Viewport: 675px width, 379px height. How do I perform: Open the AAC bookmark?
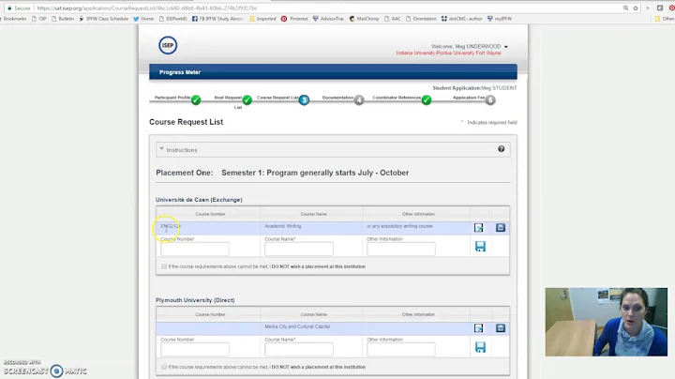(392, 19)
